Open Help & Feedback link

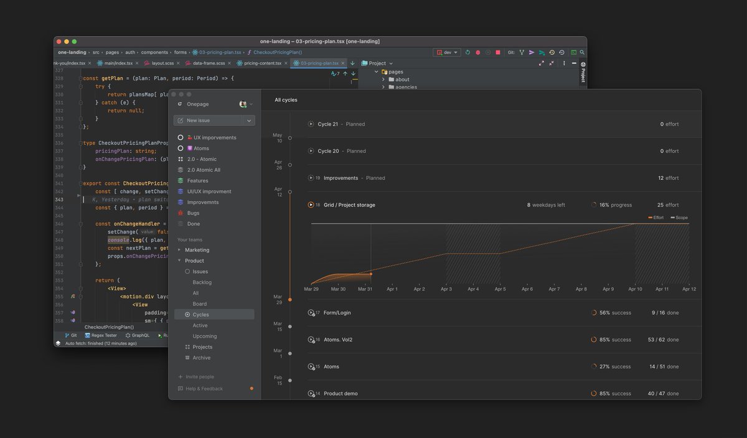click(200, 389)
